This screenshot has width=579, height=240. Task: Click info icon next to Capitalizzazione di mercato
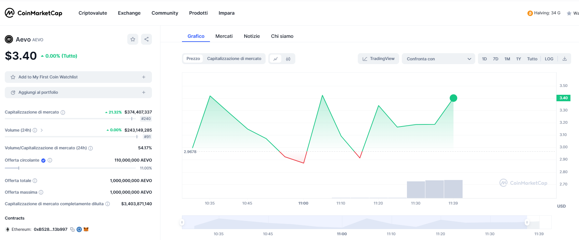click(63, 112)
